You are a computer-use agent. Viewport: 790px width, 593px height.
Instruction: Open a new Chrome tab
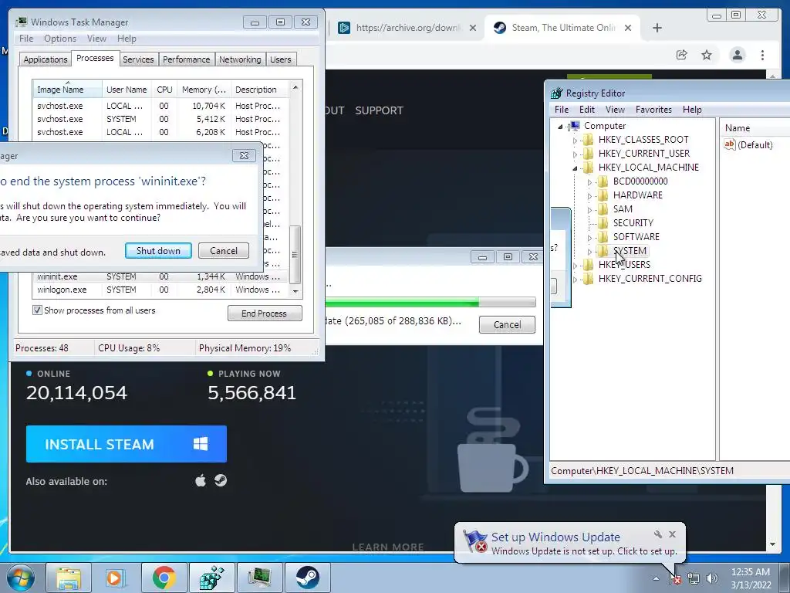pyautogui.click(x=657, y=28)
